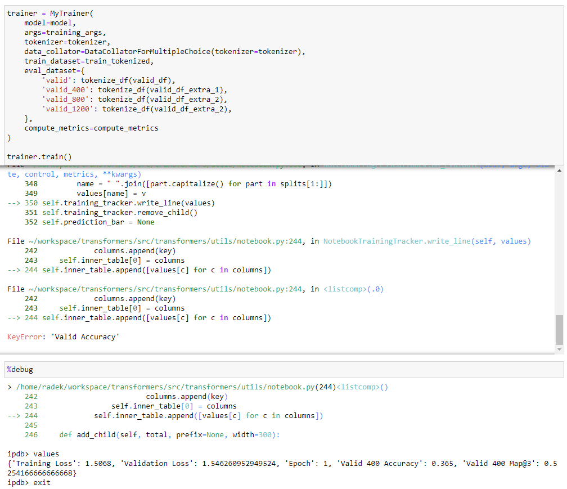
Task: Click the KeyError: 'Valid Accuracy' message
Action: pyautogui.click(x=63, y=337)
